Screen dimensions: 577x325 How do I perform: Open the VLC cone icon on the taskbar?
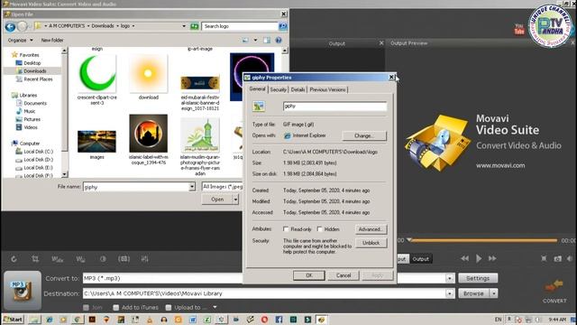point(150,320)
